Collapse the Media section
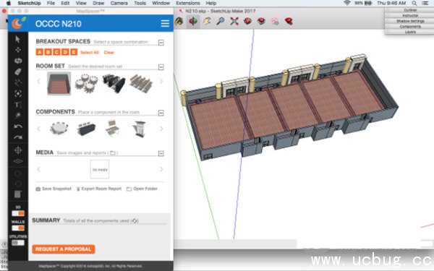434x271 pixels. (161, 153)
